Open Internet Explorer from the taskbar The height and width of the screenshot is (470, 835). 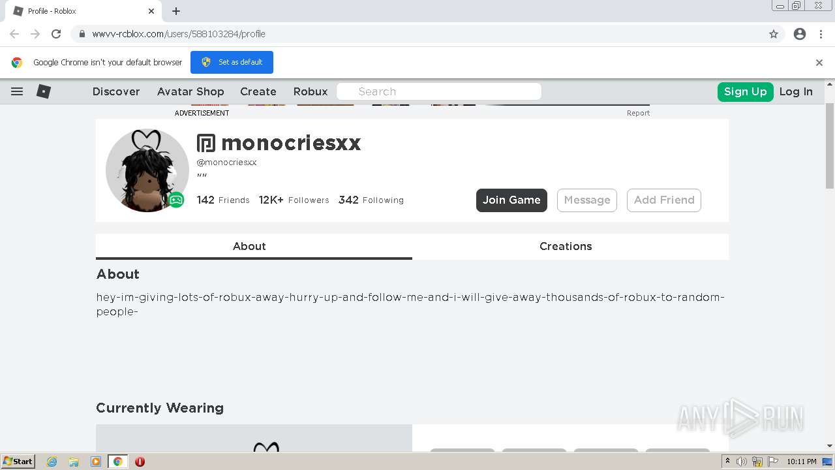point(52,462)
